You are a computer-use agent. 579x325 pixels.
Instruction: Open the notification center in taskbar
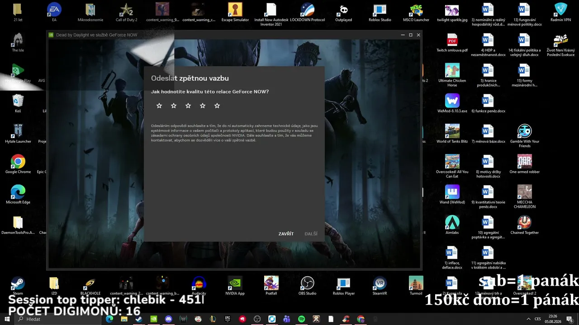pyautogui.click(x=570, y=319)
